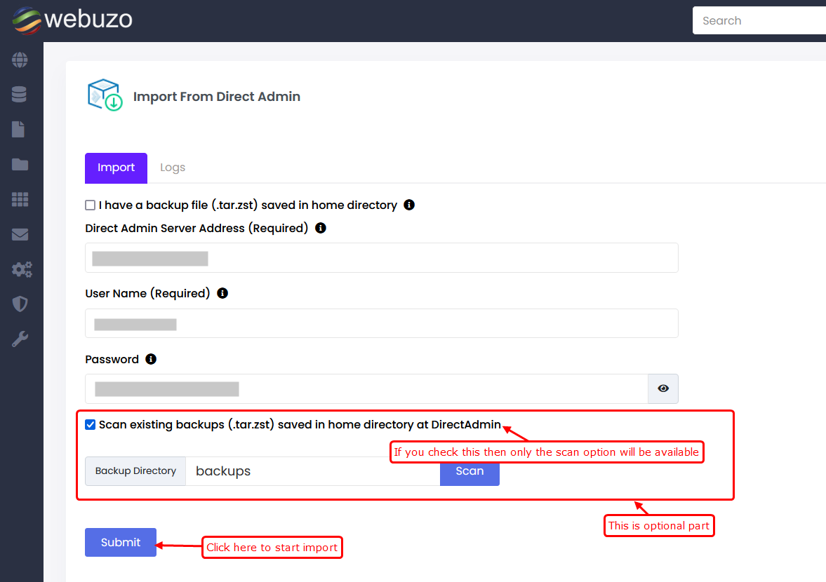The width and height of the screenshot is (826, 582).
Task: Toggle password visibility eye icon
Action: coord(663,388)
